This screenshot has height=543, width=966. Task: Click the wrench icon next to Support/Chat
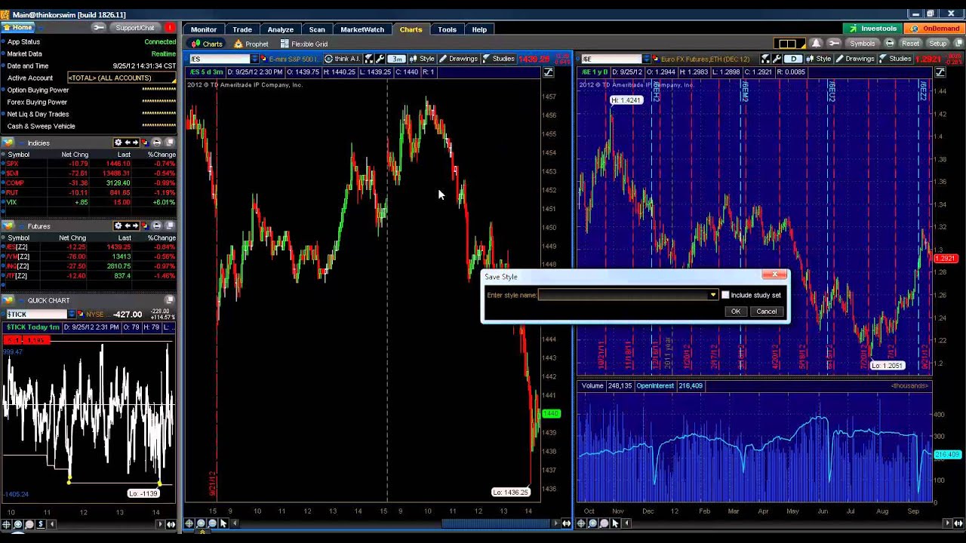pyautogui.click(x=98, y=28)
